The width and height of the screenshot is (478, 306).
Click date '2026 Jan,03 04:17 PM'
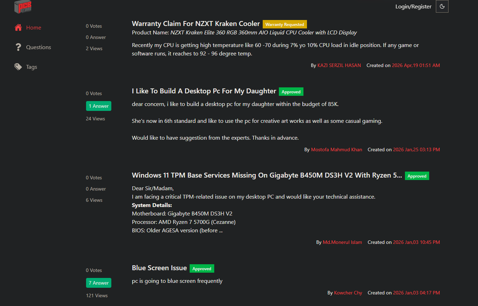pos(417,293)
